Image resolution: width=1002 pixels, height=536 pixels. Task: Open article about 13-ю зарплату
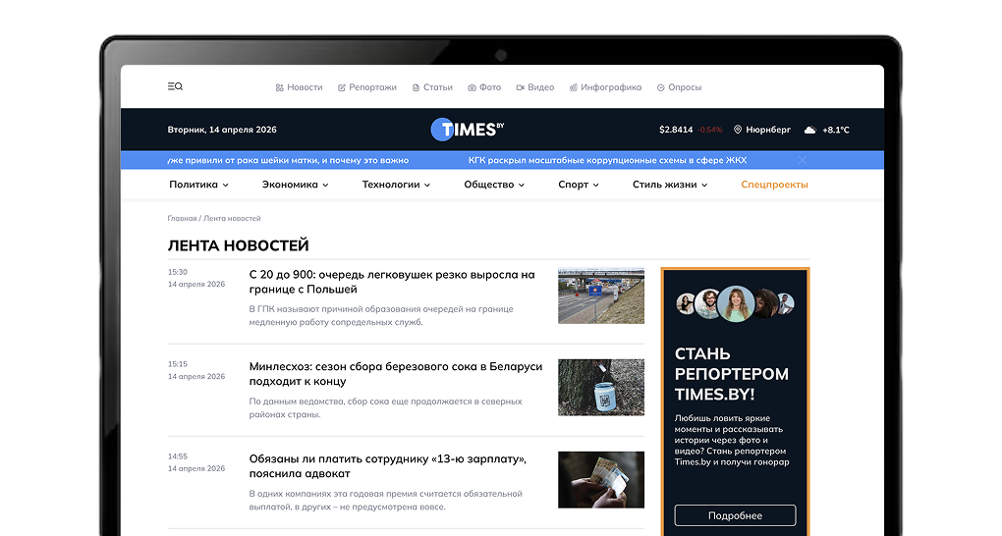[388, 466]
